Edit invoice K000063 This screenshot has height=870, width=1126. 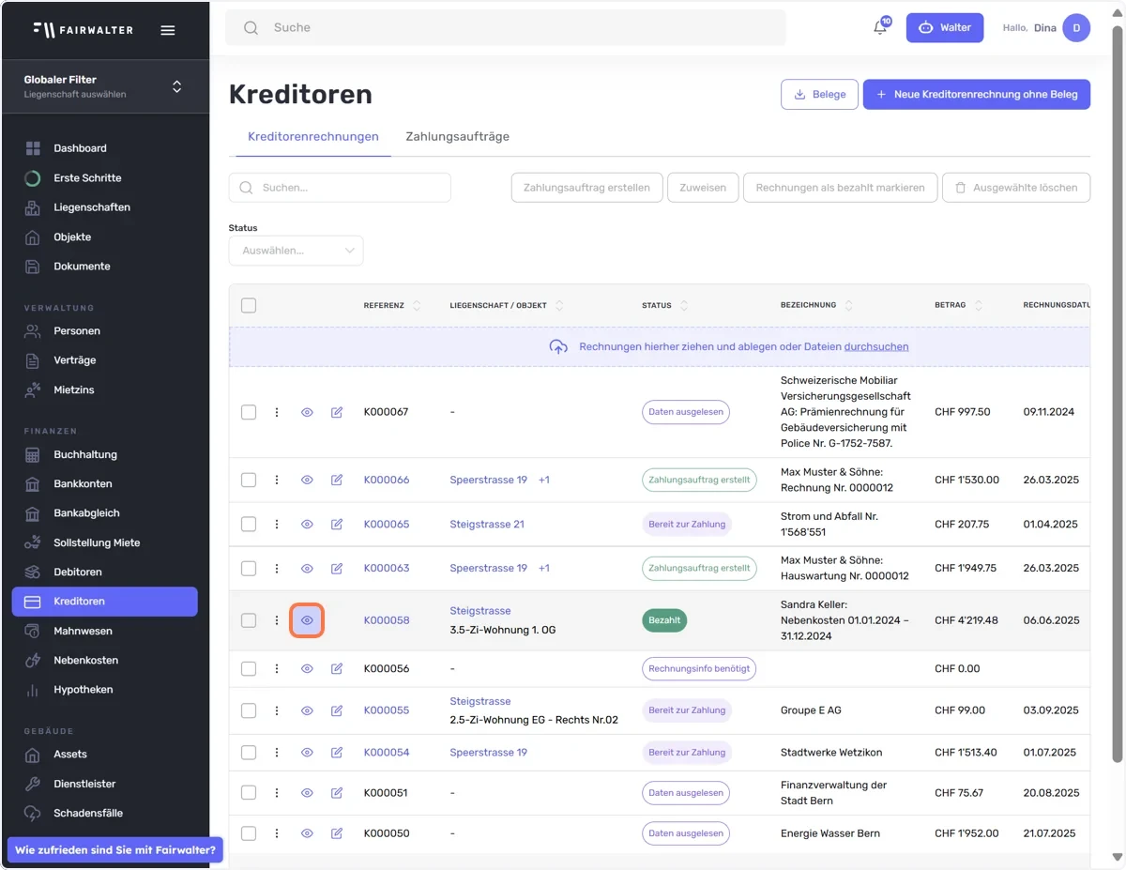[337, 568]
